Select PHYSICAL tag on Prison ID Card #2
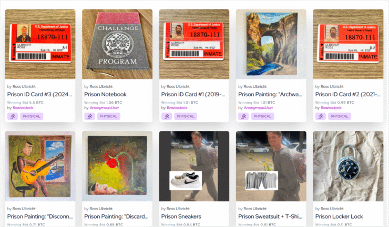Screen dimensions: 389x227 pos(340,116)
